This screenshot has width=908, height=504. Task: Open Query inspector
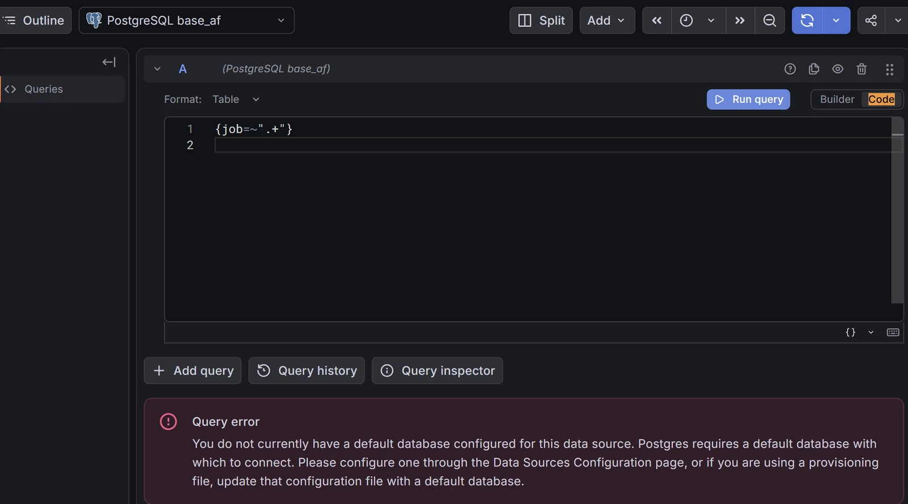(x=437, y=371)
